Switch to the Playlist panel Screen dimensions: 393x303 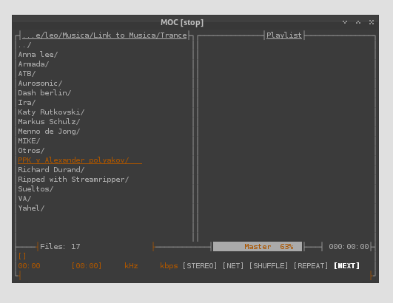pos(284,35)
